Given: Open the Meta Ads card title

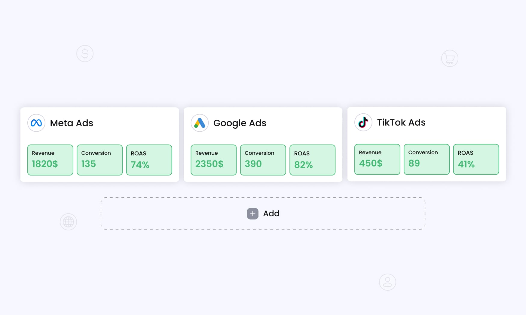Looking at the screenshot, I should click(72, 123).
